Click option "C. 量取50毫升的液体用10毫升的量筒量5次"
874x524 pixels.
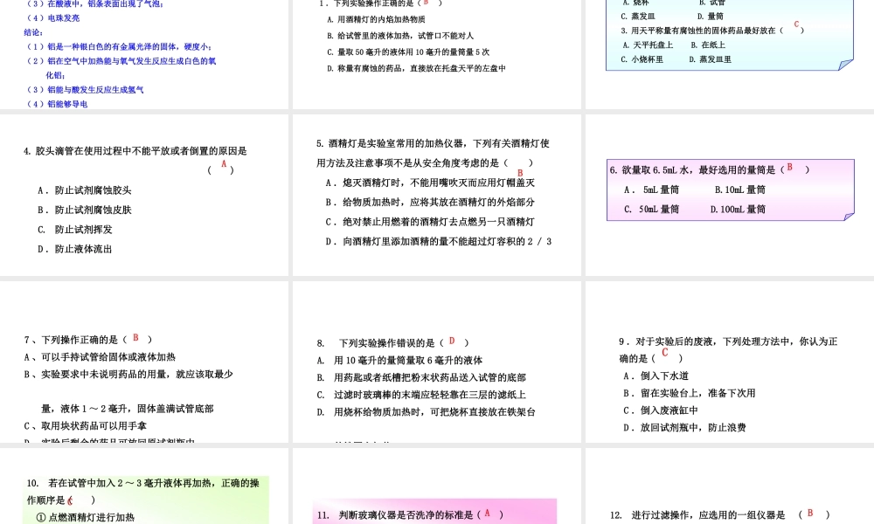pos(408,52)
